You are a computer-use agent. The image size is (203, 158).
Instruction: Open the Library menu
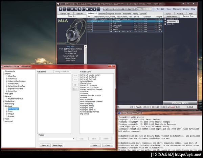click(x=186, y=9)
